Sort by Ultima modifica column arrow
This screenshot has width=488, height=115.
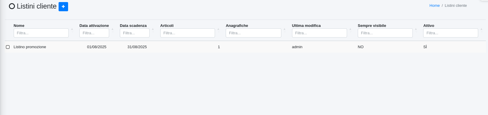(x=350, y=29)
